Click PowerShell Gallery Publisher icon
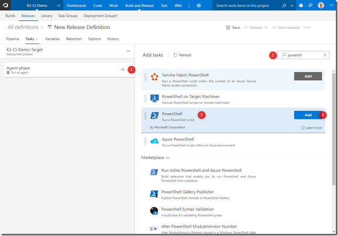The width and height of the screenshot is (338, 236). click(154, 194)
